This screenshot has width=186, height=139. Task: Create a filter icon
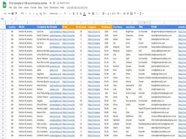click(x=135, y=14)
